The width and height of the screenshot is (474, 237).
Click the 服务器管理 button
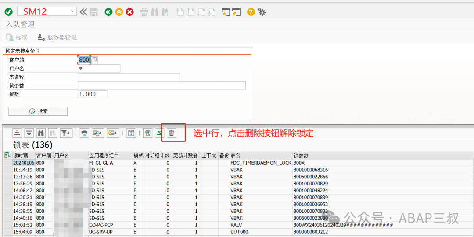point(57,37)
